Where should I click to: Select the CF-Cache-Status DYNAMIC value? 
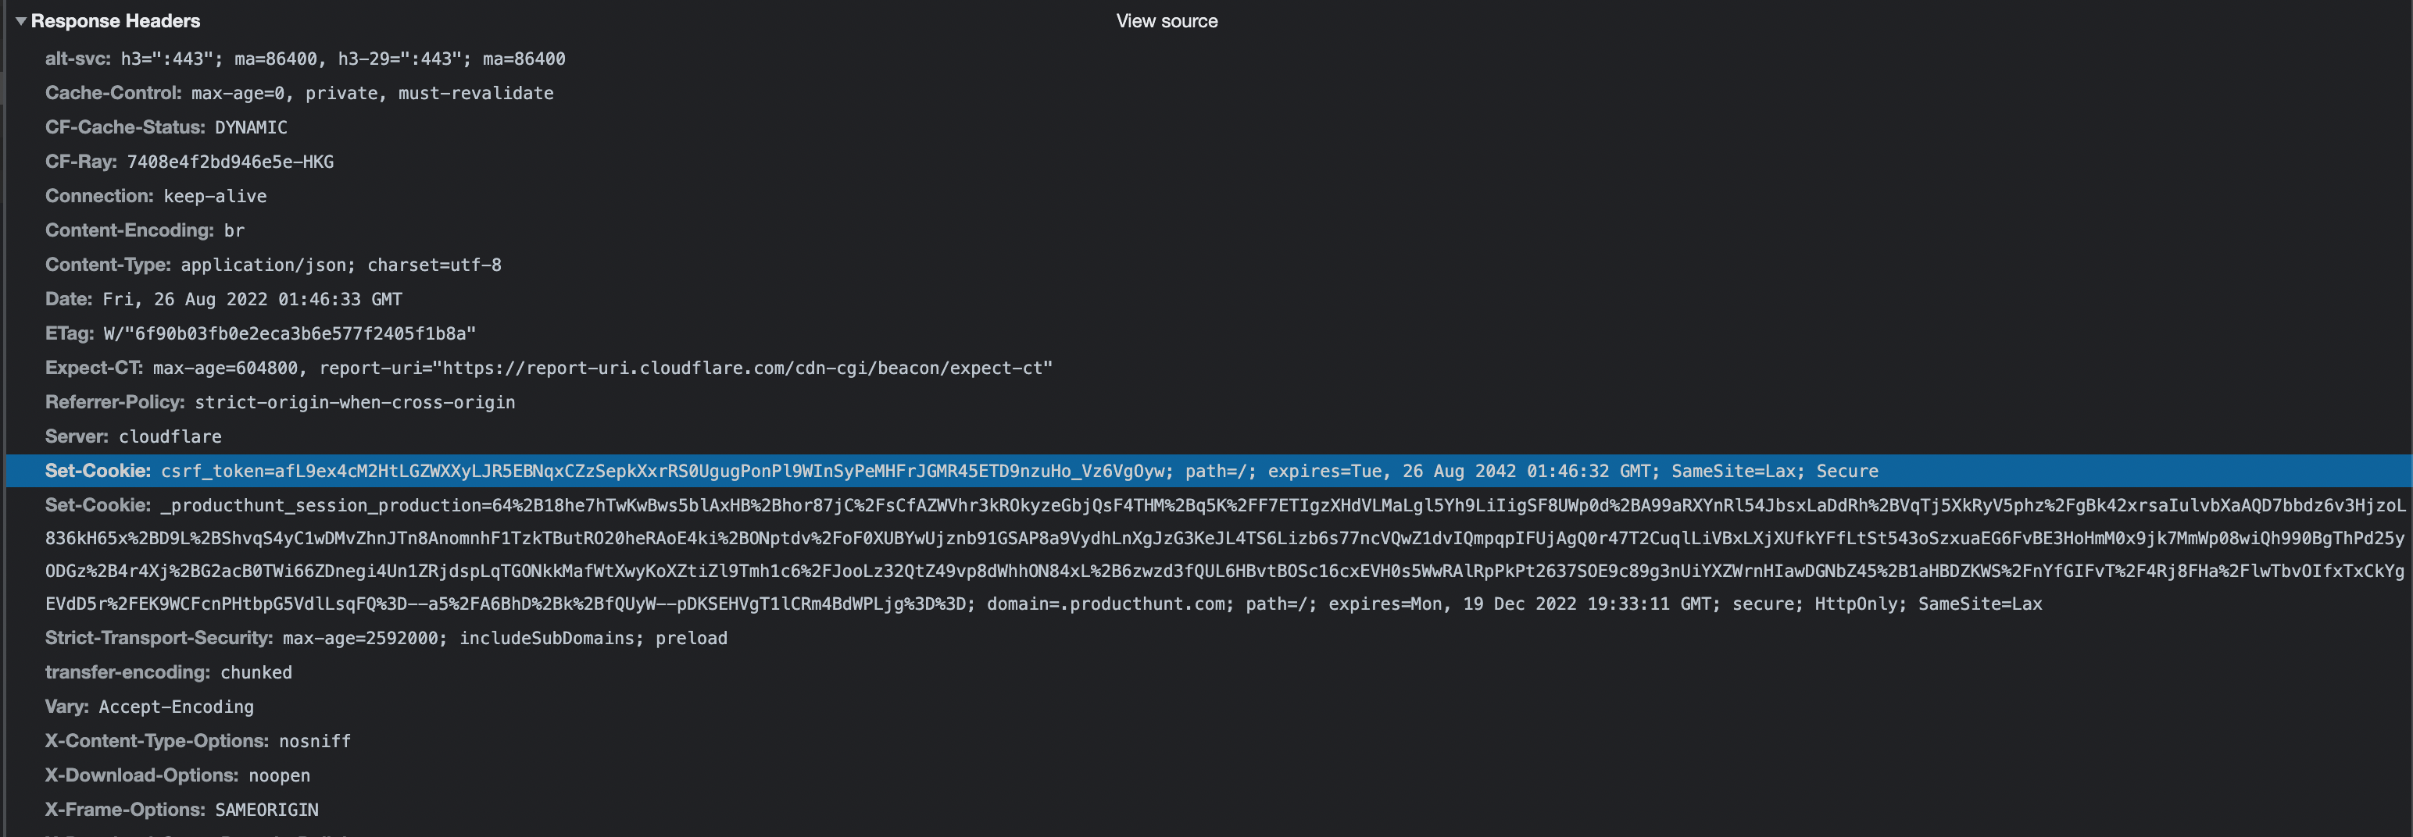coord(250,127)
